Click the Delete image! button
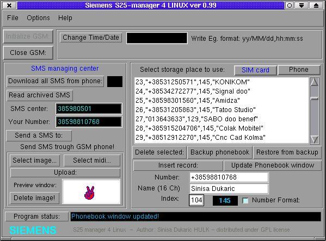This screenshot has height=241, width=326. click(x=34, y=198)
